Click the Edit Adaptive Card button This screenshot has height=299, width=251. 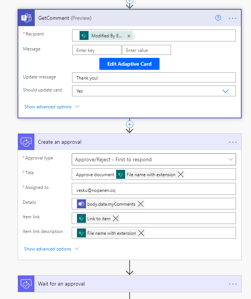click(x=129, y=64)
